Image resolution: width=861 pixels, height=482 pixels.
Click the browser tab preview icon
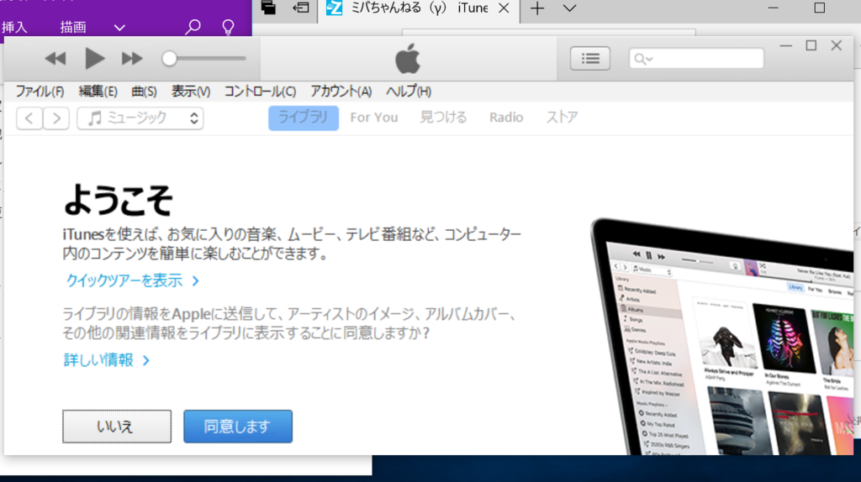point(268,8)
